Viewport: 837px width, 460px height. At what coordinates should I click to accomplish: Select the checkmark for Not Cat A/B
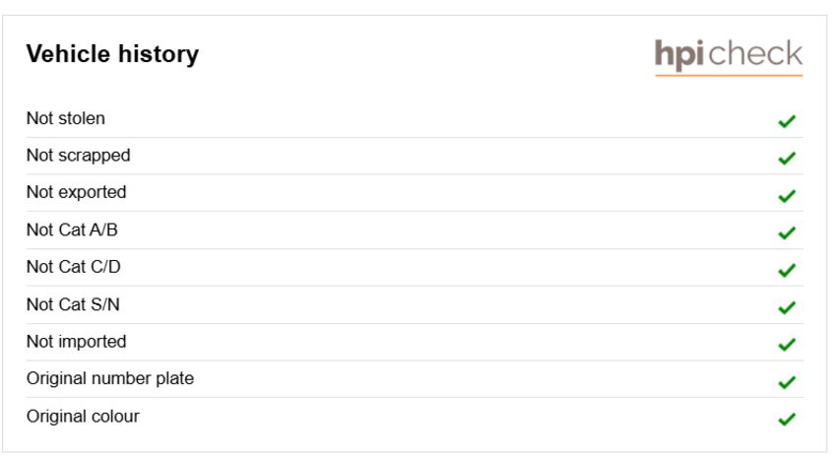(x=787, y=232)
